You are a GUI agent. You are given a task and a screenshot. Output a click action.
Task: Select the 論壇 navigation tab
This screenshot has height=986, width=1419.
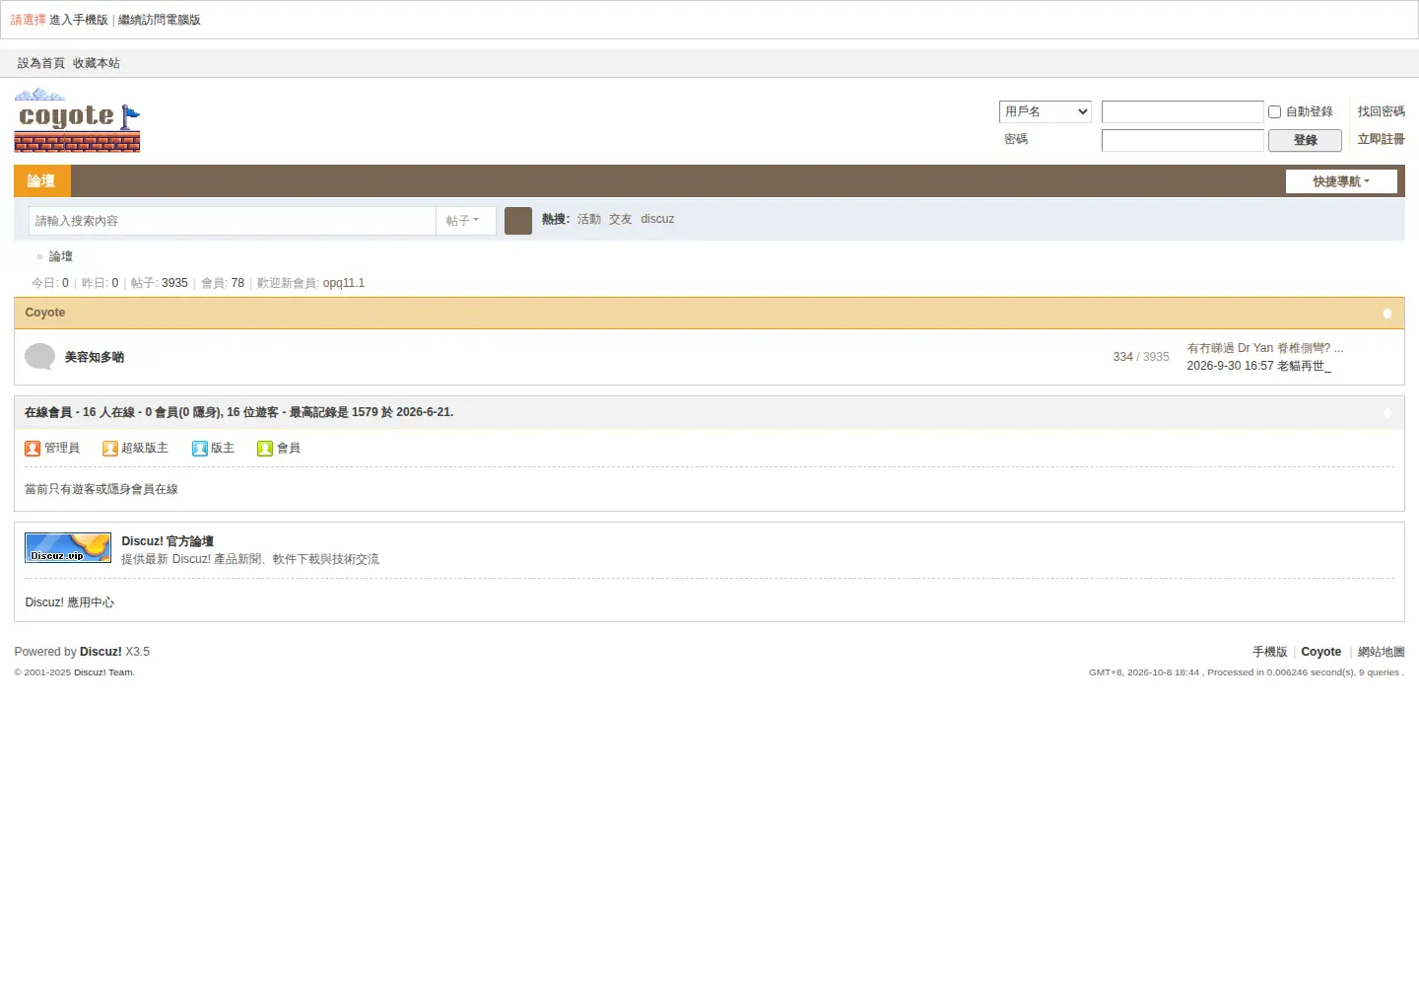coord(42,181)
